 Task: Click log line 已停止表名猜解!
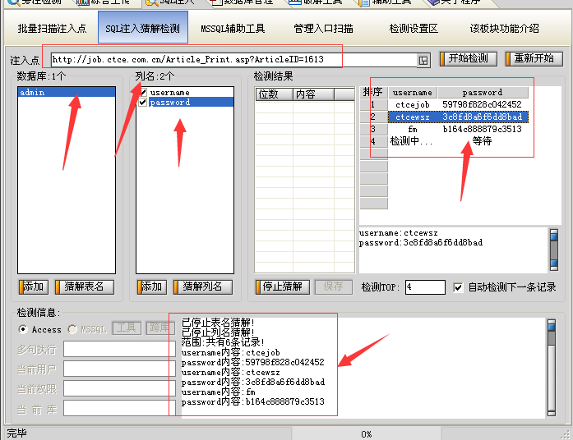coord(218,323)
